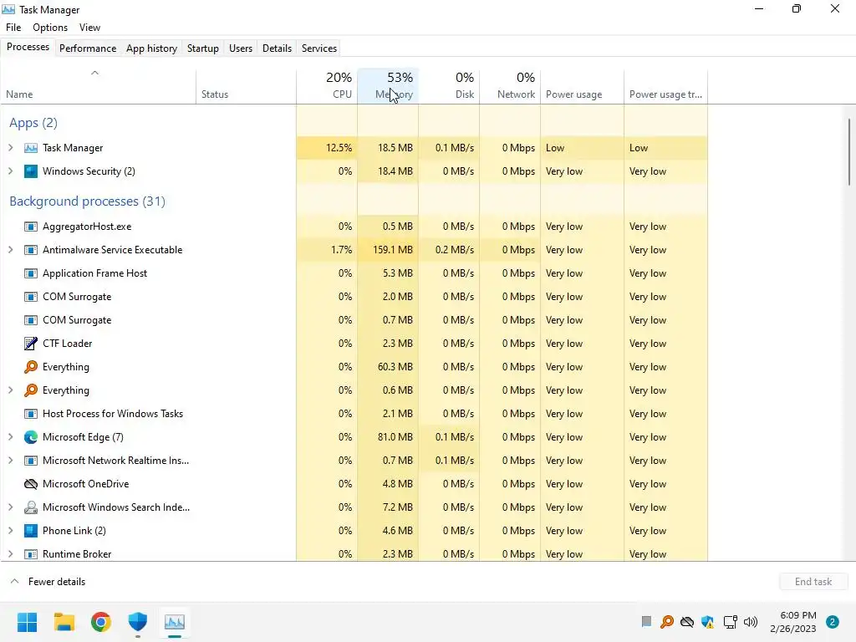This screenshot has height=642, width=856.
Task: Expand the Microsoft Edge (7) group
Action: [x=10, y=437]
